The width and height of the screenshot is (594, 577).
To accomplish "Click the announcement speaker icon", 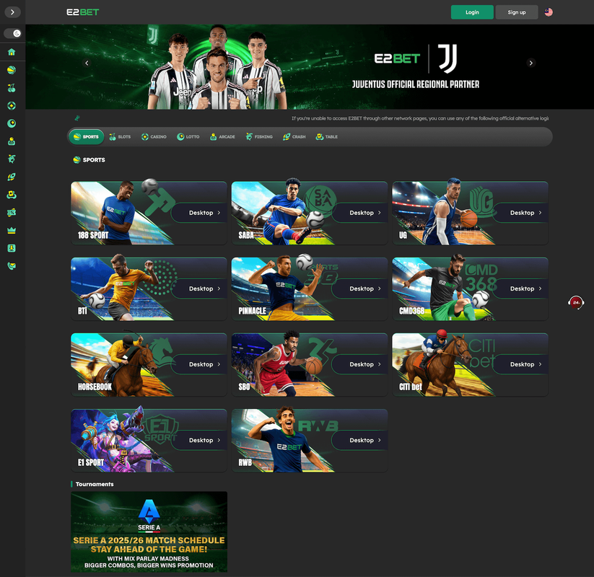I will pos(77,118).
